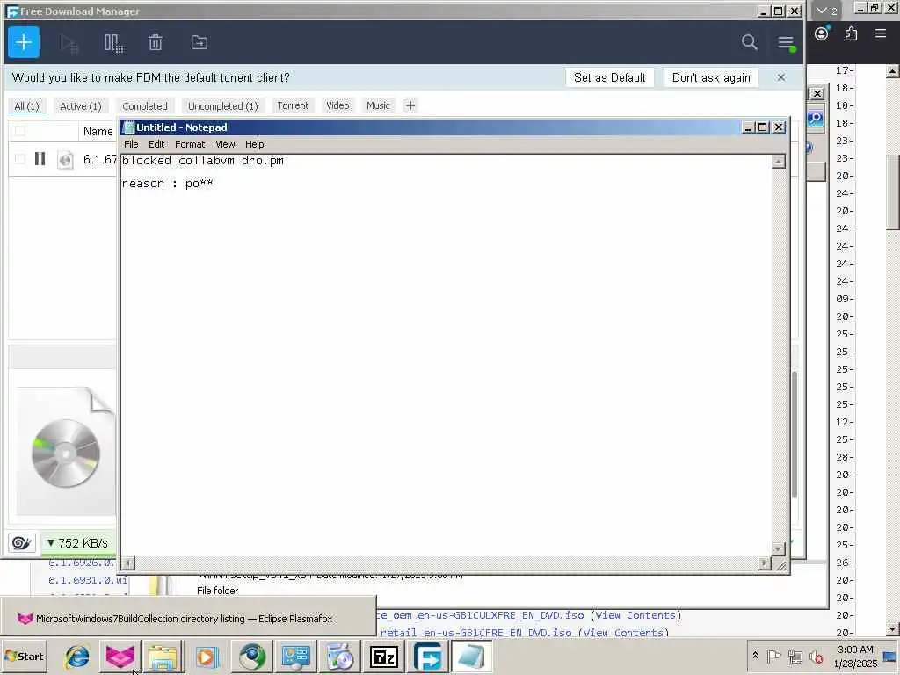Open the 6.1.6931.0 directory link
Image resolution: width=900 pixels, height=675 pixels.
tap(87, 580)
